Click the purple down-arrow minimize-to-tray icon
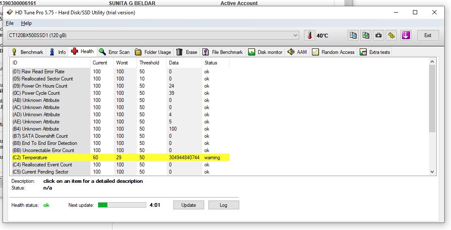The image size is (451, 230). [405, 35]
